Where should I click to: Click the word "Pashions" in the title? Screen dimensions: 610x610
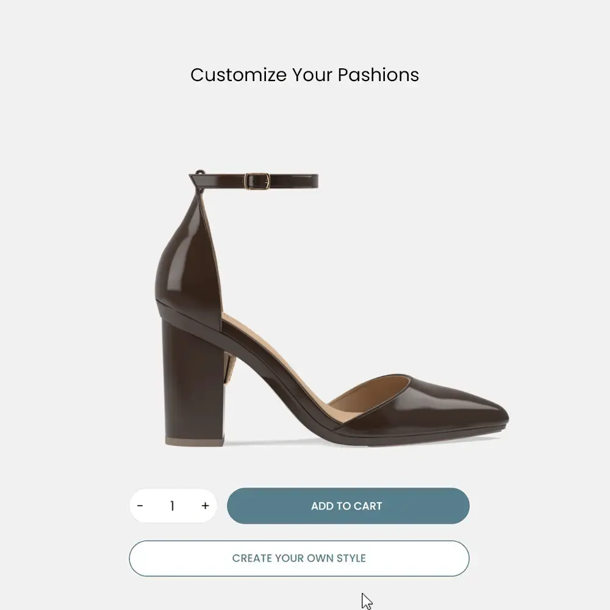click(x=378, y=75)
